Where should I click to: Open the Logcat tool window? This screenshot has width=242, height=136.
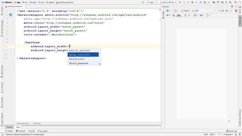[x=43, y=131]
